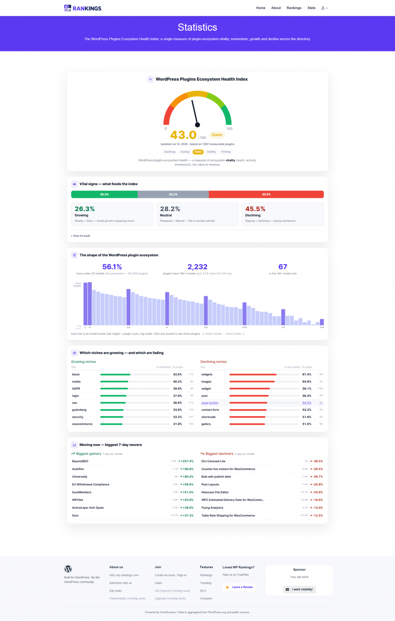The height and width of the screenshot is (621, 395).
Task: Open the user account menu icon
Action: [324, 8]
